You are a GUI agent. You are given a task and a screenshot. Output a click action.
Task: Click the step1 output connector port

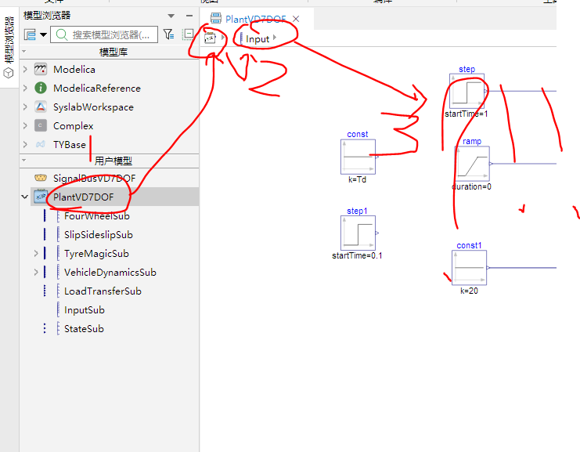[x=377, y=233]
